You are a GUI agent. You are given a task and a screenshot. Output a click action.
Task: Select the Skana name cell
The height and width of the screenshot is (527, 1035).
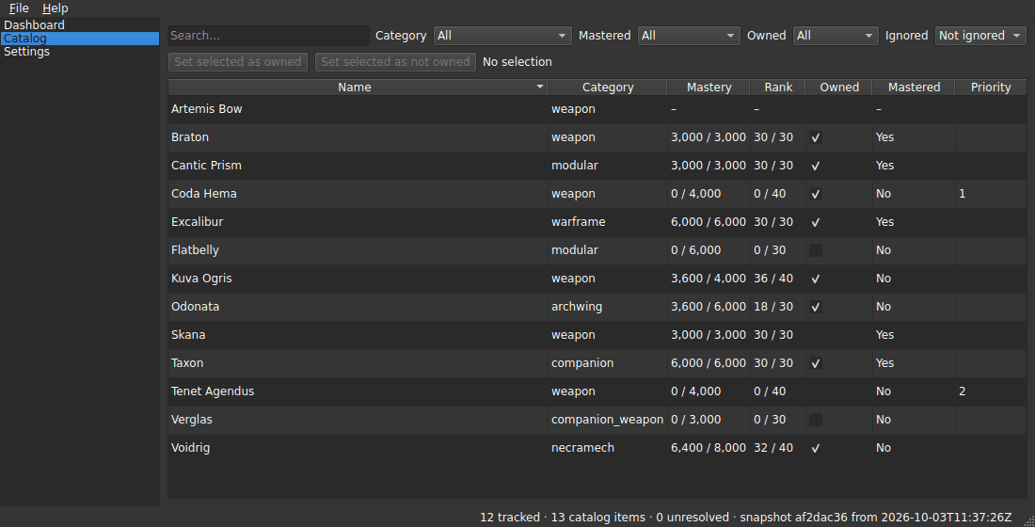[358, 335]
